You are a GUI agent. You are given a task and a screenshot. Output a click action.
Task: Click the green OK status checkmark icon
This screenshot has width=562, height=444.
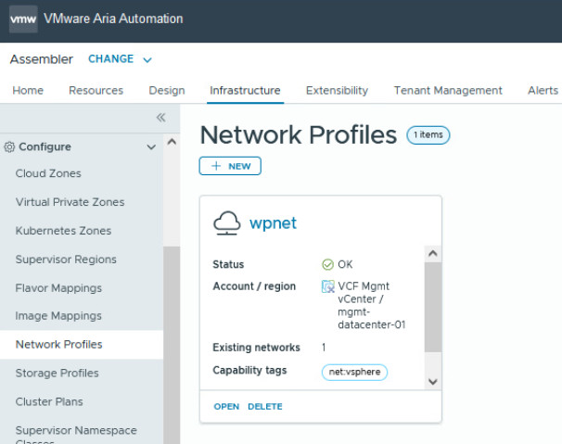[x=327, y=264]
